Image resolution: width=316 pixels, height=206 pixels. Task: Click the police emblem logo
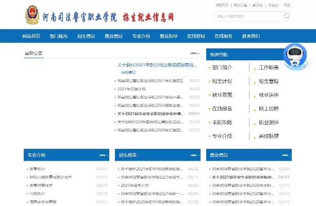32,15
